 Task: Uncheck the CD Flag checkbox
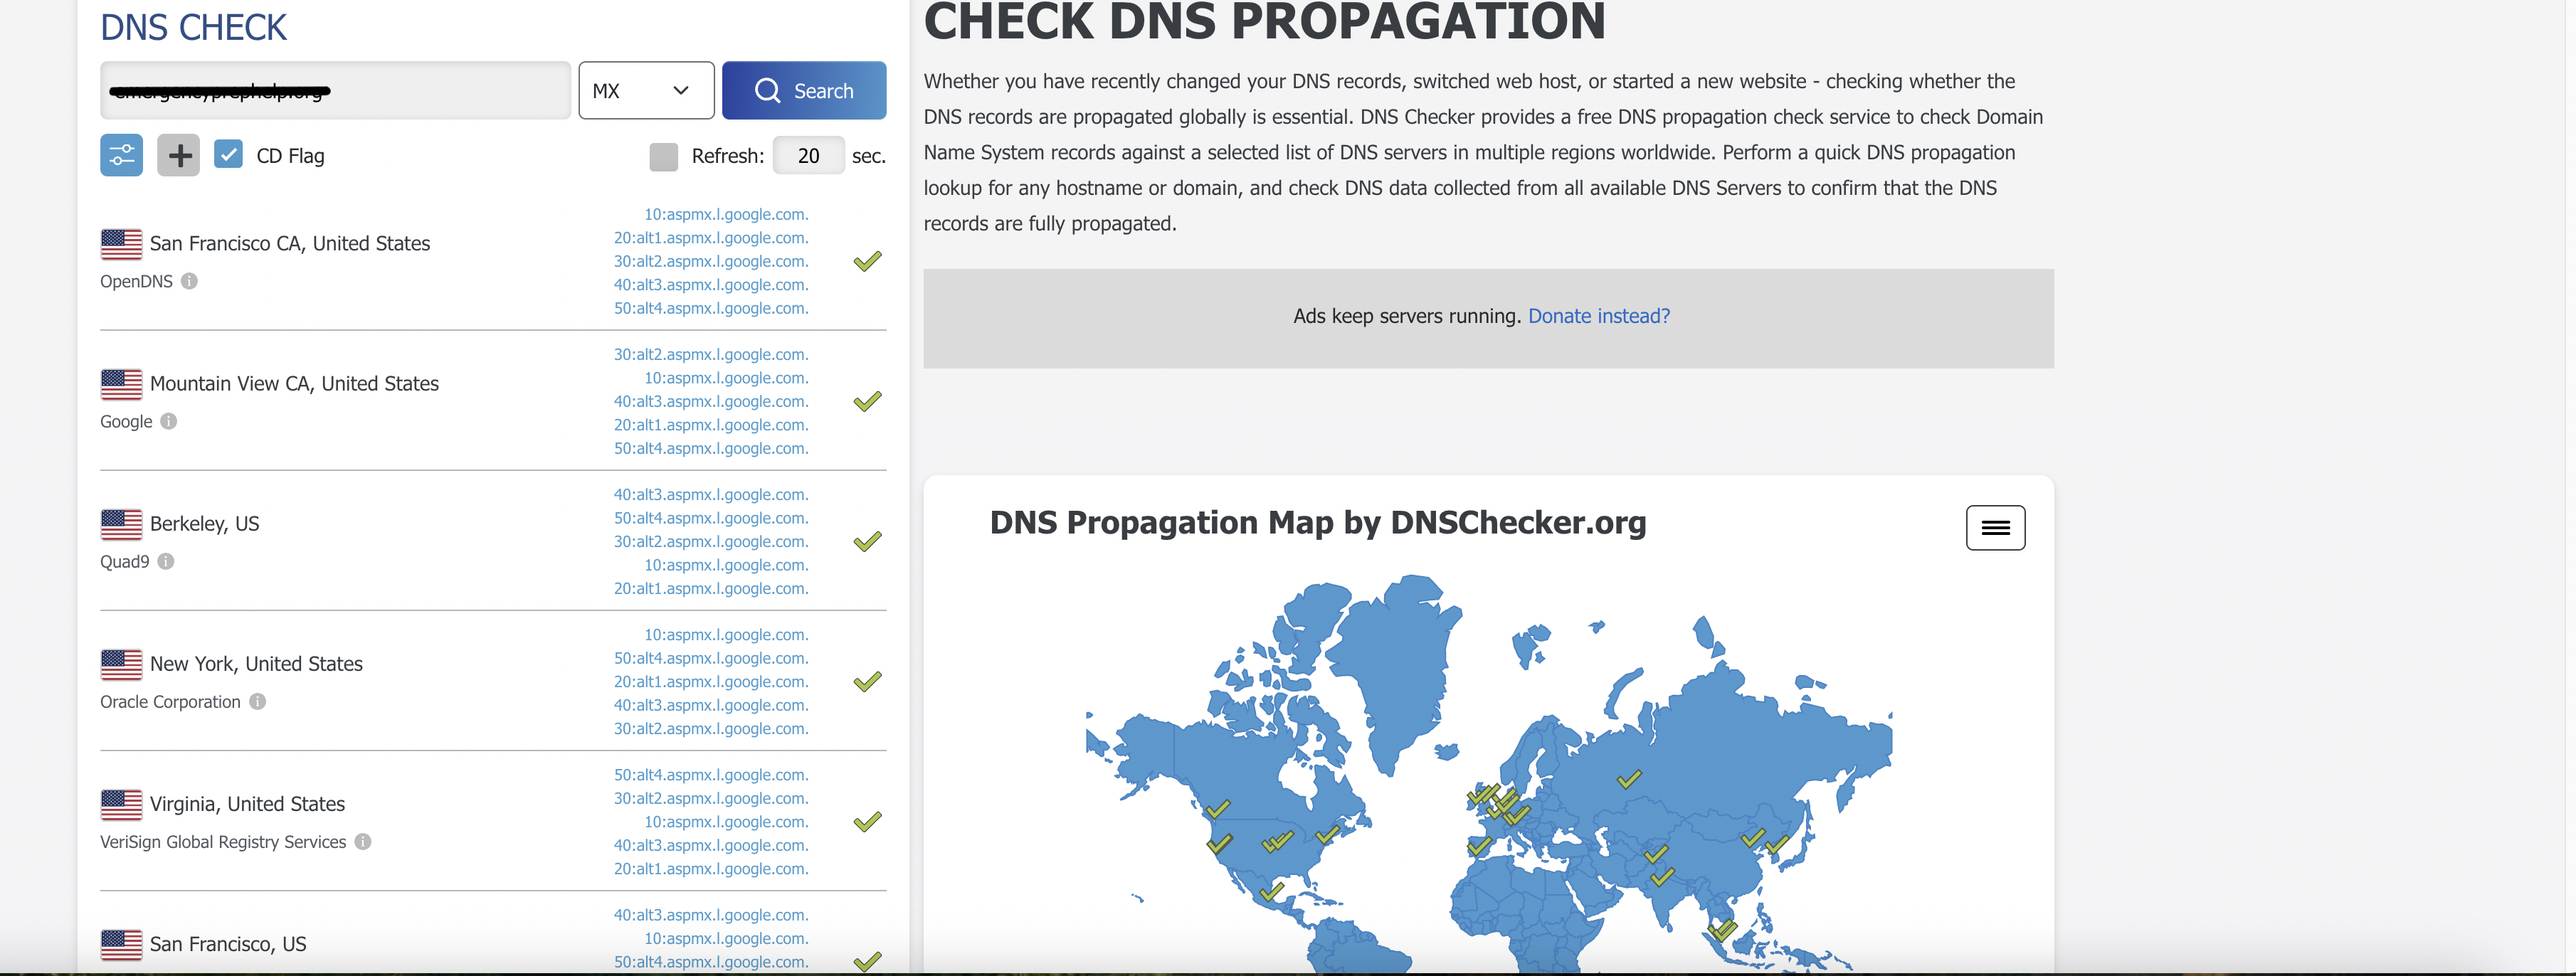pos(228,154)
